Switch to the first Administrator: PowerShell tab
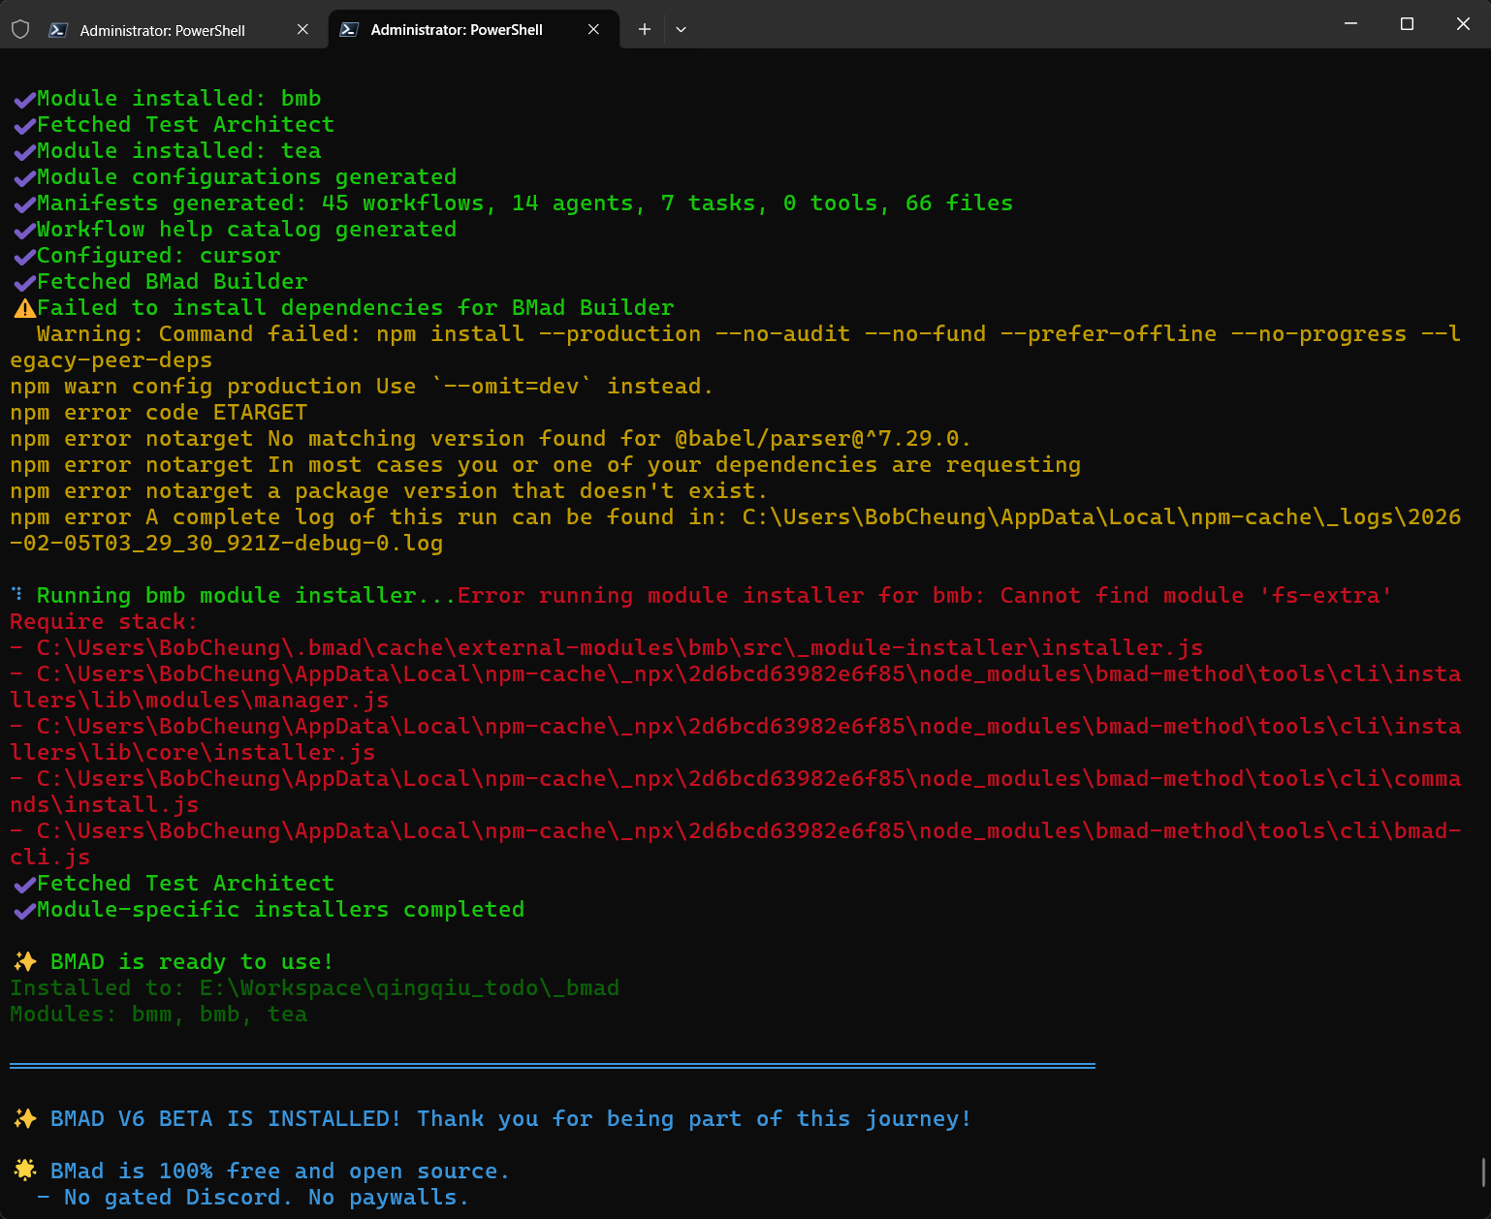 (162, 30)
